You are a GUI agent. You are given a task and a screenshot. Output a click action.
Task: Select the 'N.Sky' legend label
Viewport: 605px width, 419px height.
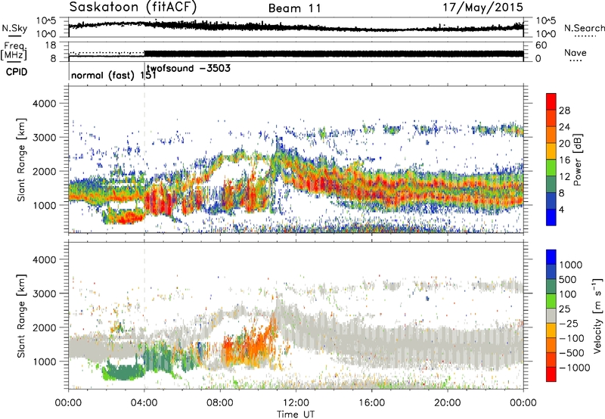[14, 28]
